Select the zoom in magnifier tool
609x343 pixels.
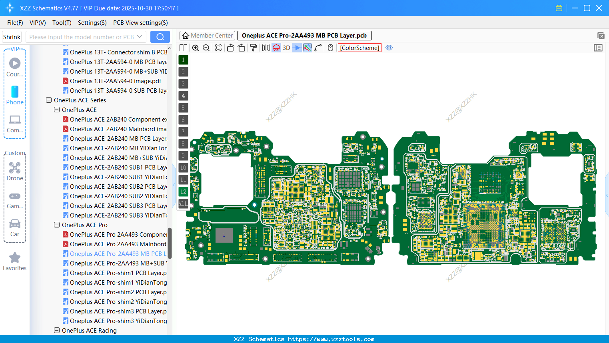[x=196, y=48]
